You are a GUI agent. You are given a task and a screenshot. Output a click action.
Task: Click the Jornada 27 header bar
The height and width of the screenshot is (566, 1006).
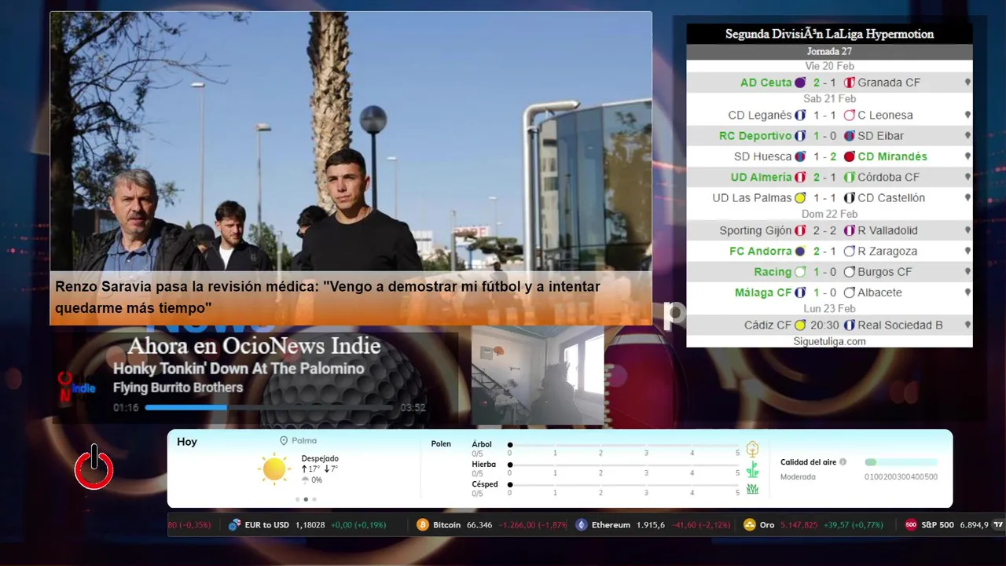click(x=829, y=51)
